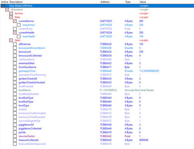Unfreeze the currentHealth checkbox
Image resolution: width=194 pixels, height=149 pixels.
coord(15,33)
